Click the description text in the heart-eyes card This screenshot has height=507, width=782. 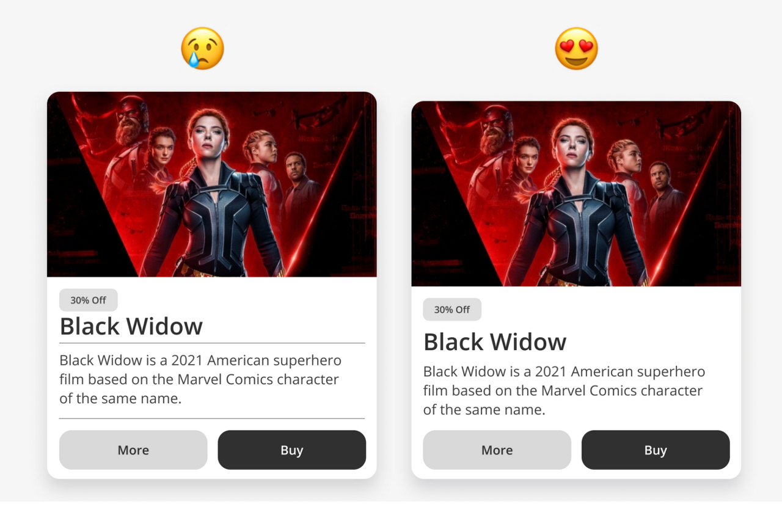(564, 390)
